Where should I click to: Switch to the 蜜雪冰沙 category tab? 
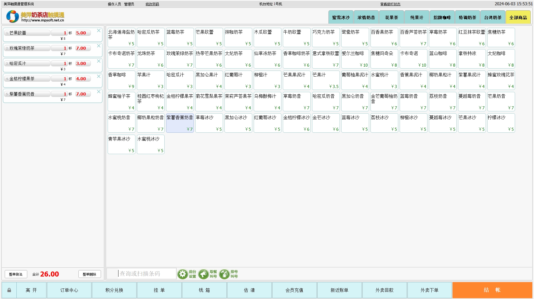pyautogui.click(x=341, y=17)
